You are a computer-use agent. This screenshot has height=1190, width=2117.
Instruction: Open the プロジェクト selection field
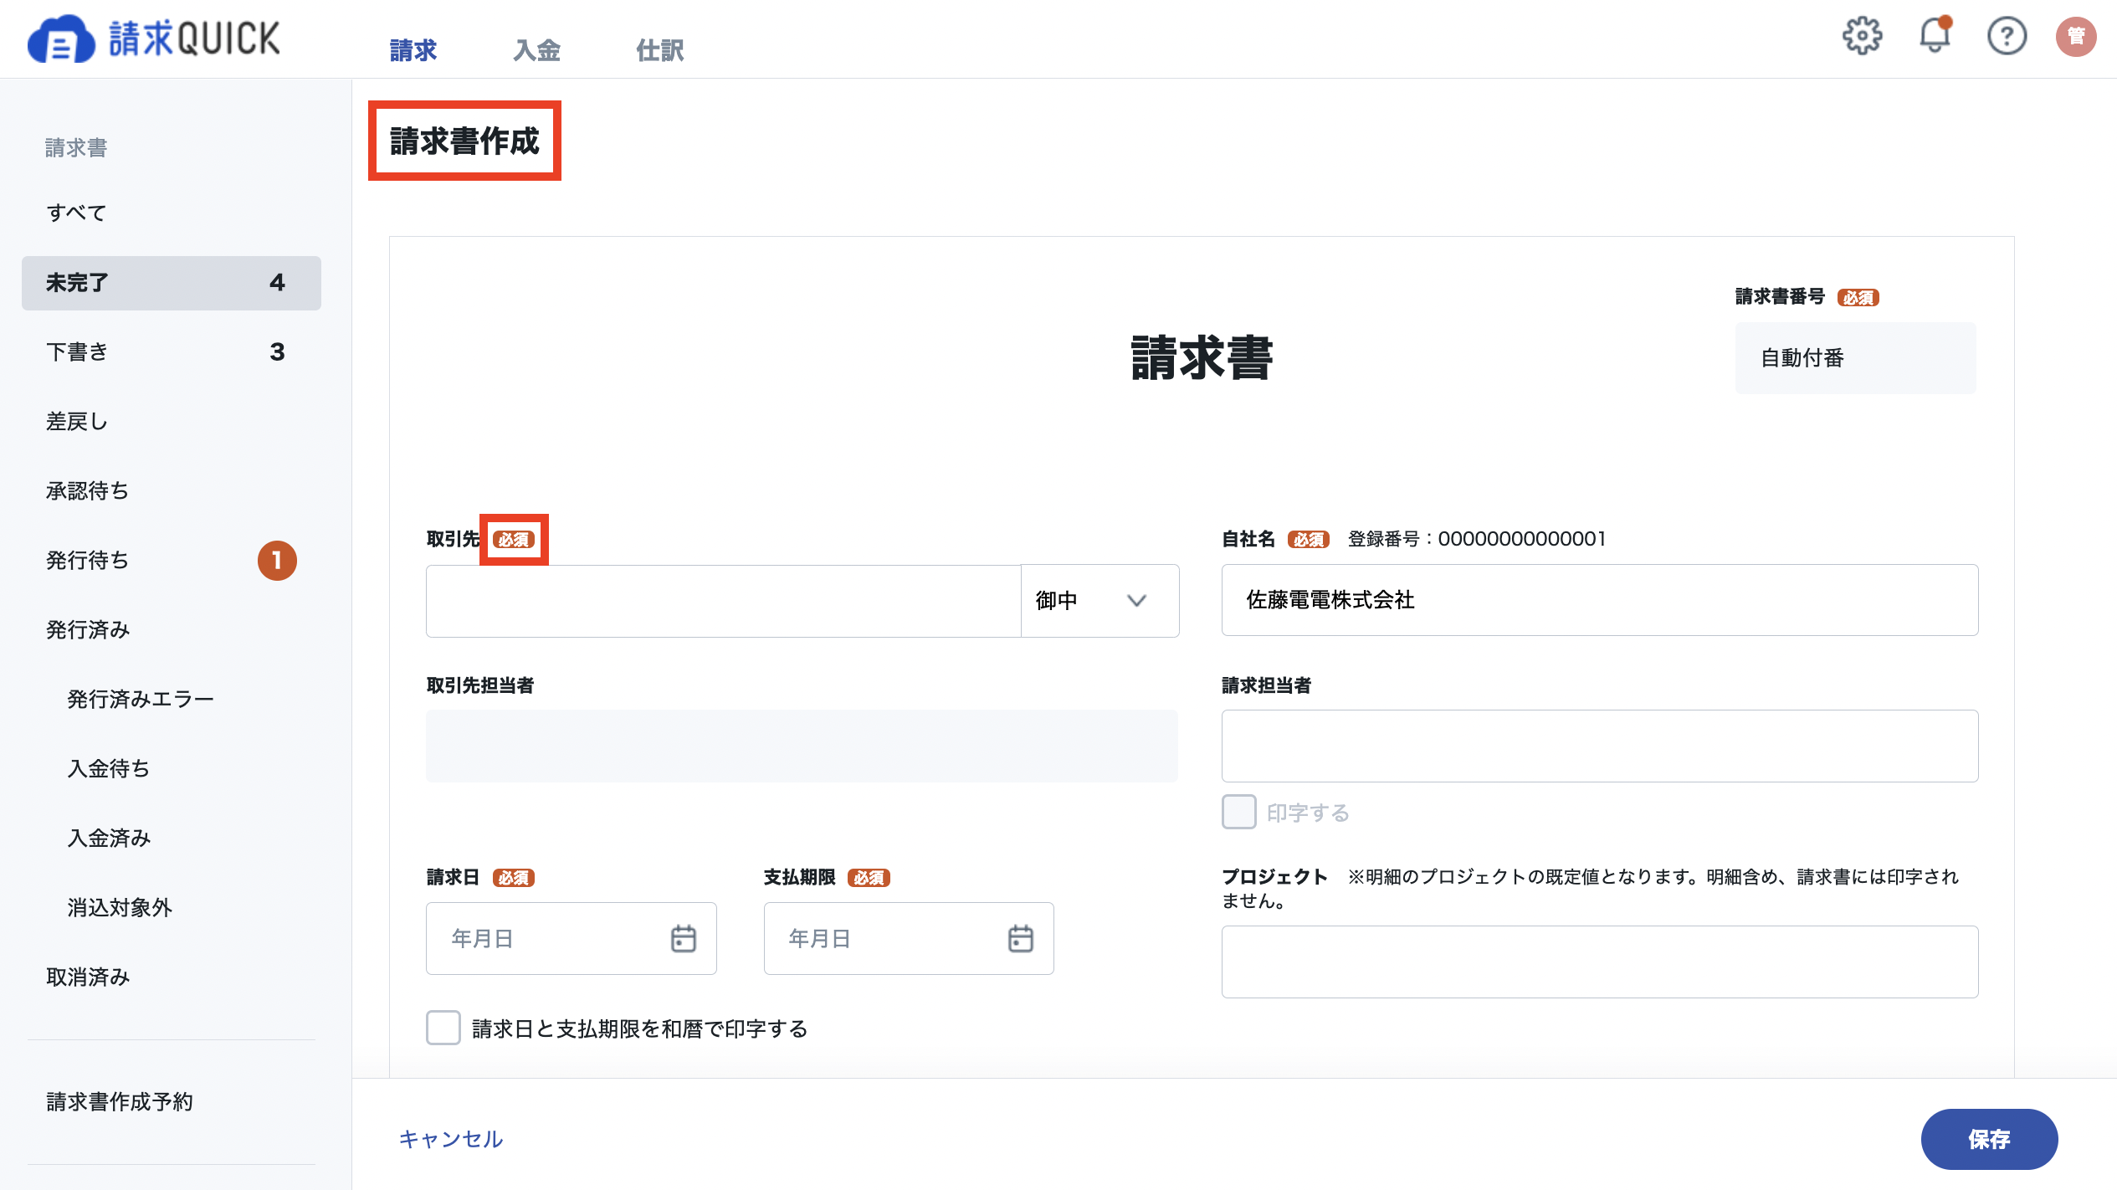pos(1599,962)
